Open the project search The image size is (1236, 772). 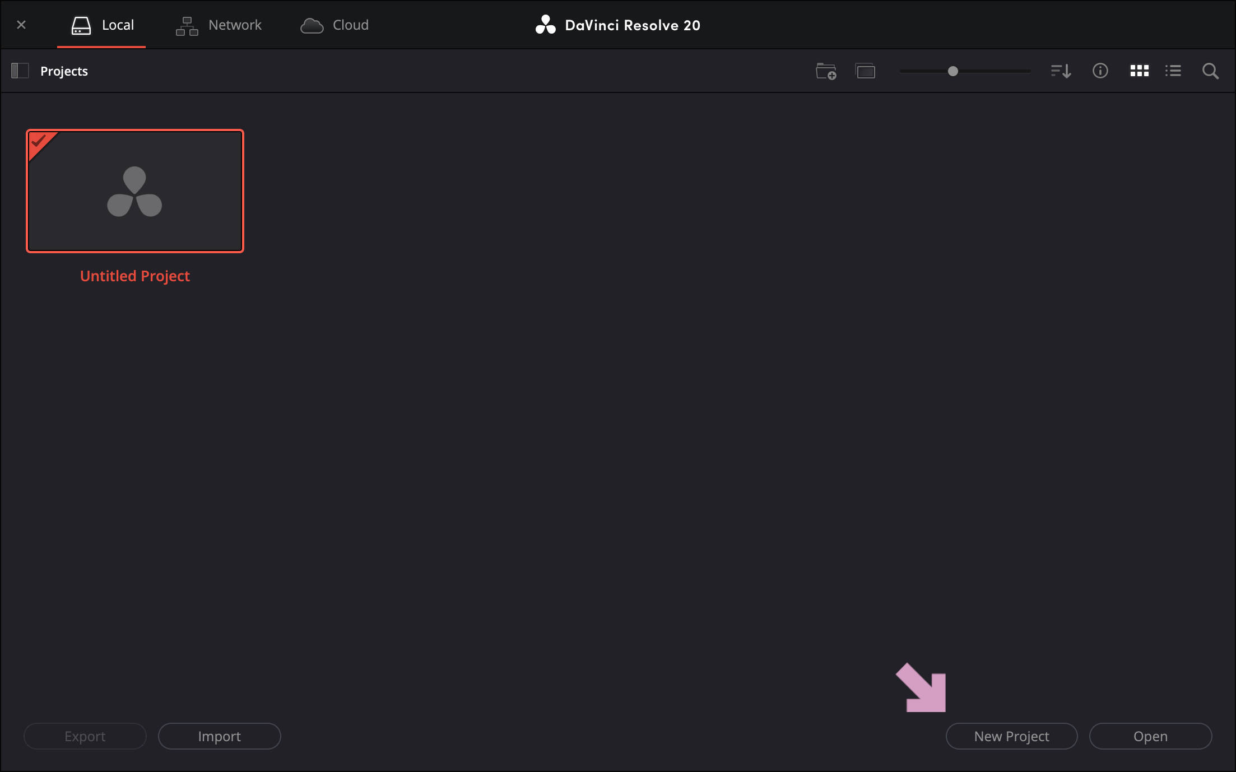click(x=1210, y=71)
